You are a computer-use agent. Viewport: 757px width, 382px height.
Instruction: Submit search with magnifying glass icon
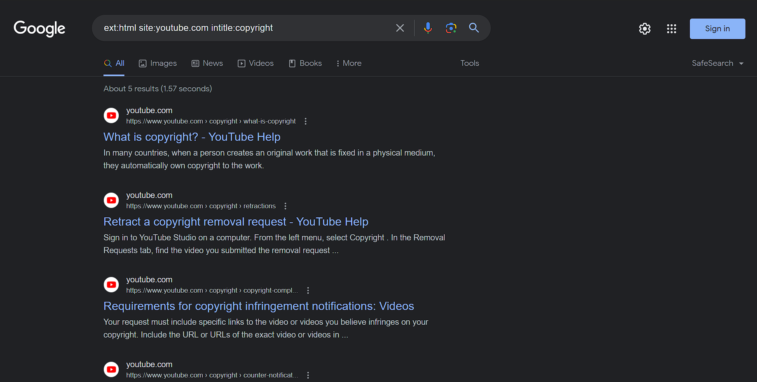point(474,28)
